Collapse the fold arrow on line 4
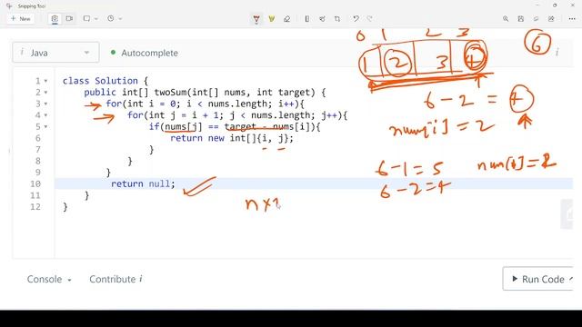The image size is (582, 327). pyautogui.click(x=45, y=115)
